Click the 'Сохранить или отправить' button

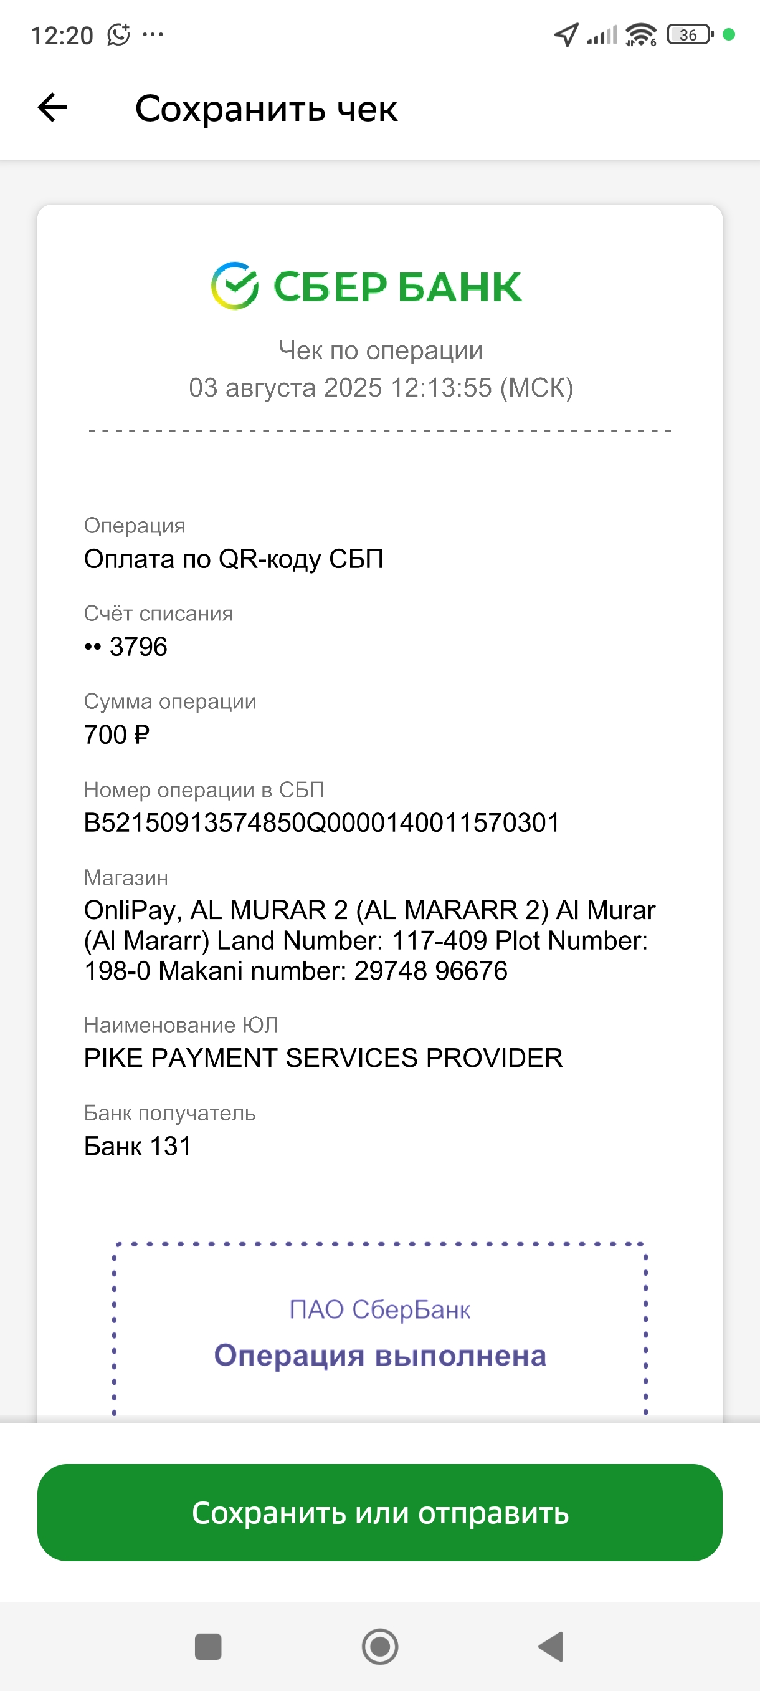[379, 1513]
